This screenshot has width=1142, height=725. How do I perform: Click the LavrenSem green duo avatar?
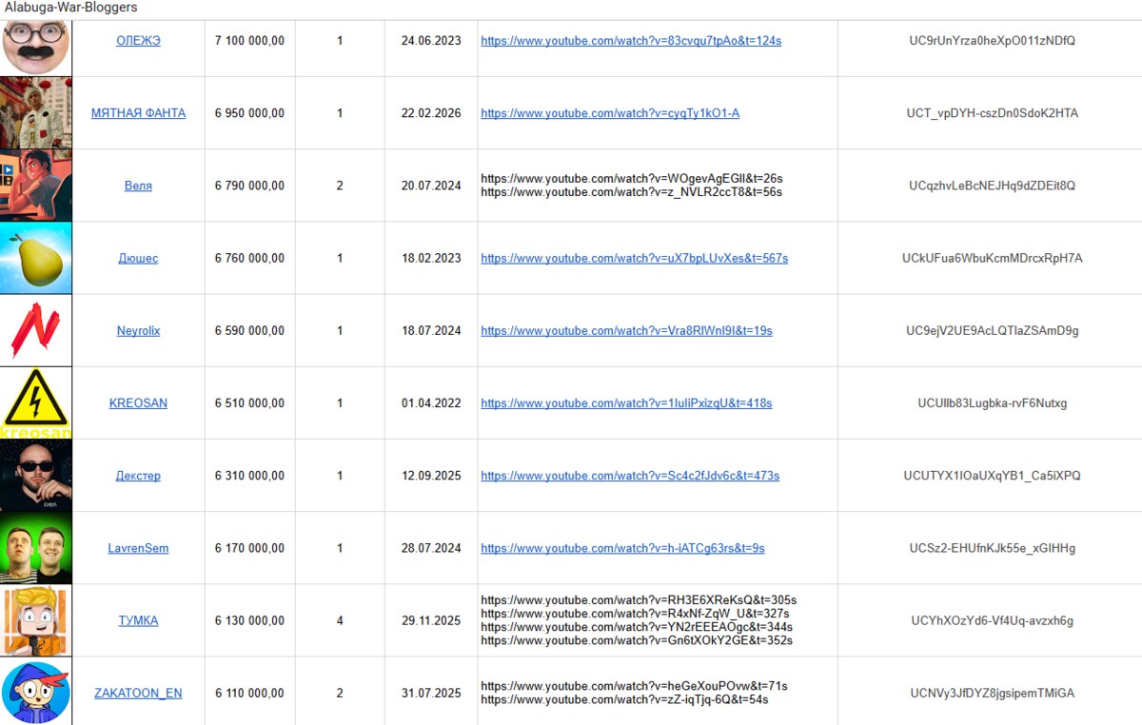[35, 547]
